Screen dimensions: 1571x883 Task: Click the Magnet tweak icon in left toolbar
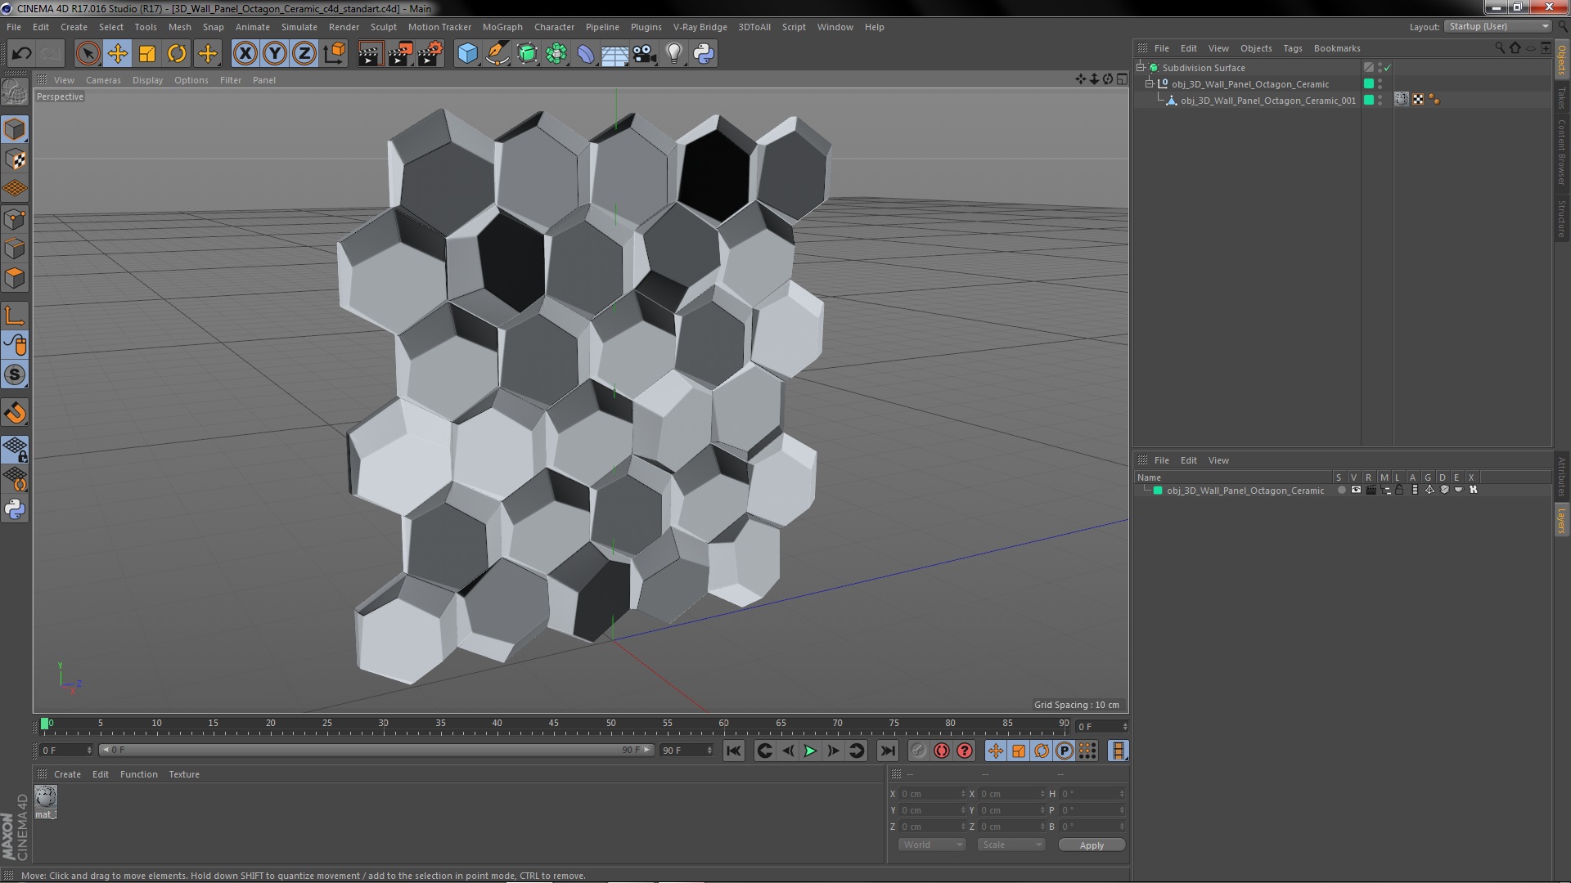click(15, 413)
